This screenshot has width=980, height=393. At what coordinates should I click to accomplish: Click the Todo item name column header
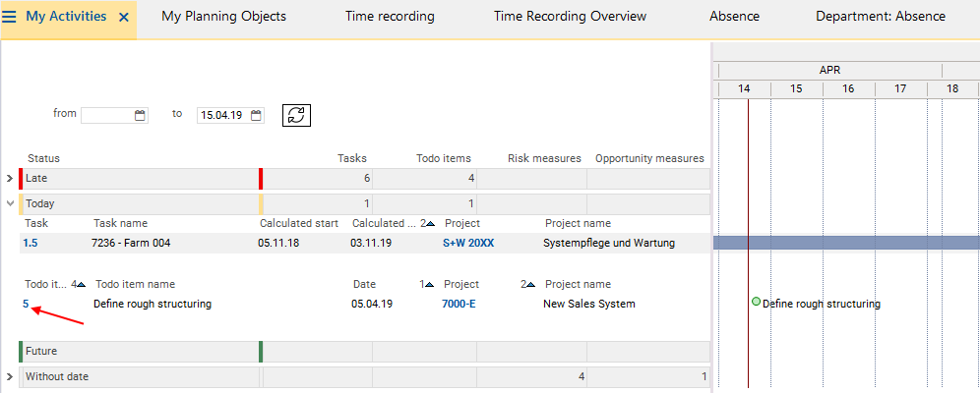[x=136, y=285]
